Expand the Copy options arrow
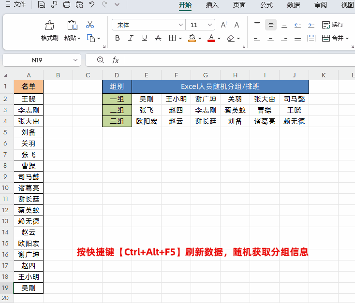This screenshot has height=303, width=355. pos(99,39)
